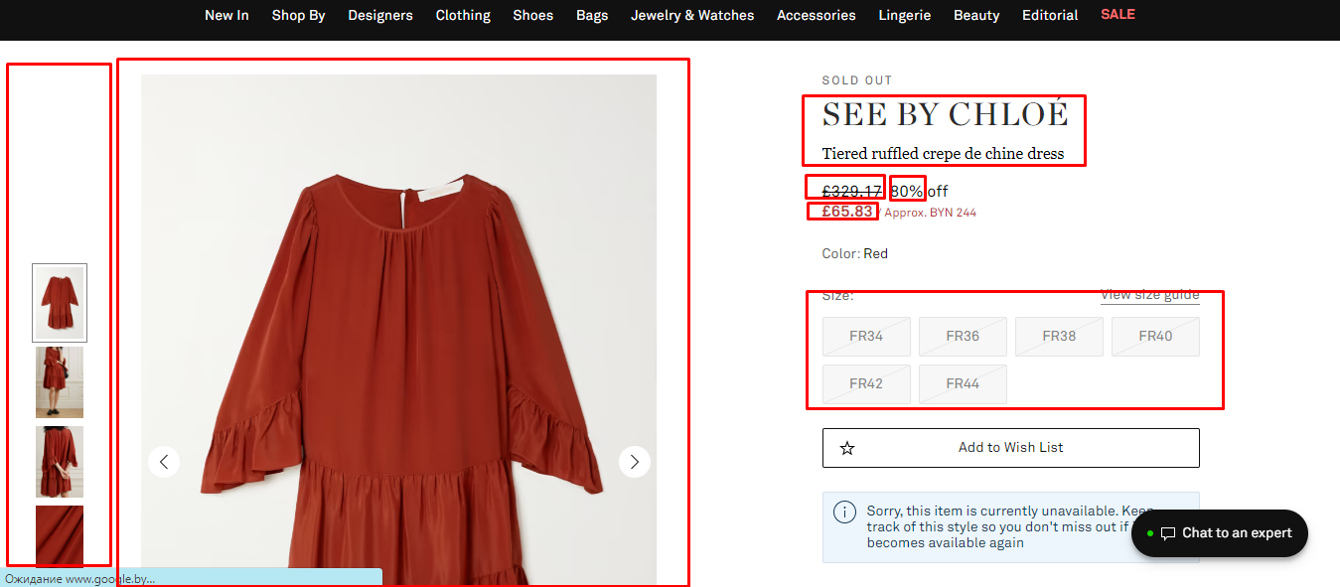Click the sale price £65.83
The height and width of the screenshot is (587, 1340).
[847, 212]
